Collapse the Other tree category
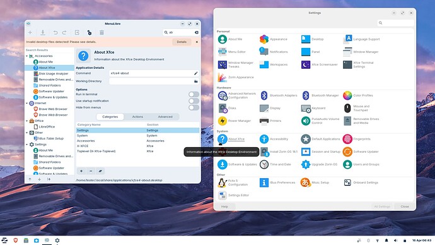 [27, 133]
